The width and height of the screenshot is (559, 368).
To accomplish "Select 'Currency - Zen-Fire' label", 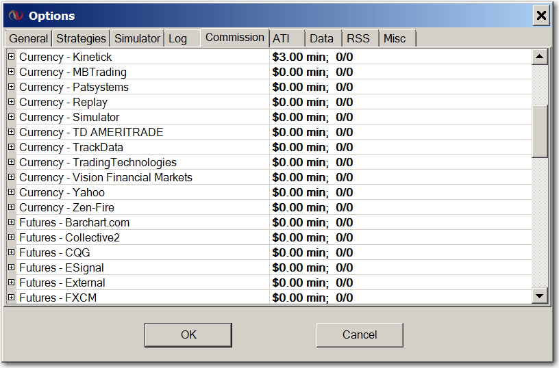I will tap(66, 207).
